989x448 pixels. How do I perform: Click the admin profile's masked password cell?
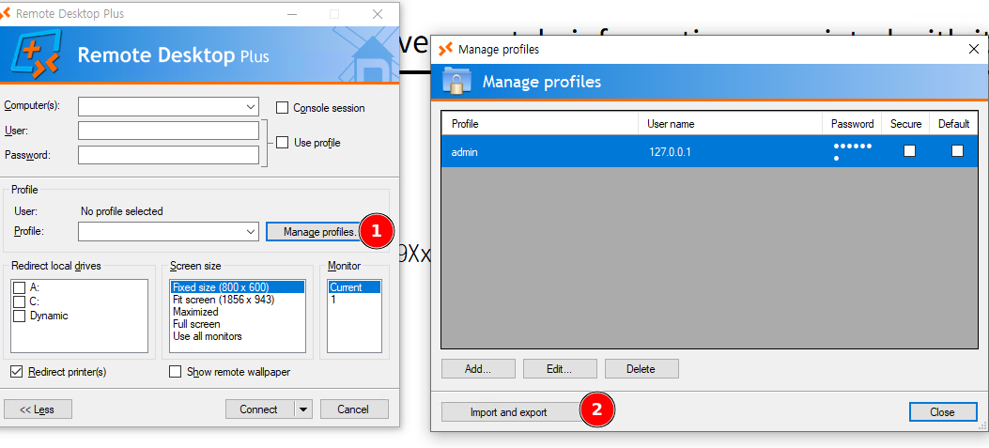852,151
